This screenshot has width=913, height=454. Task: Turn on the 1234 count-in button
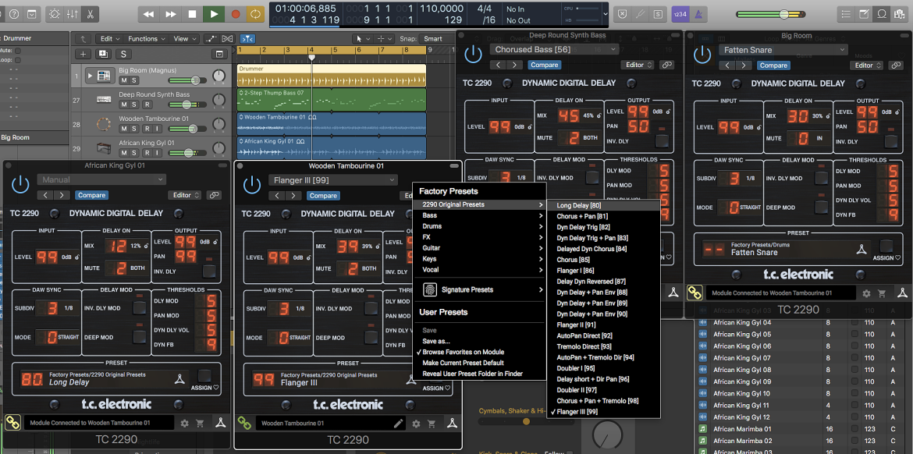(680, 13)
